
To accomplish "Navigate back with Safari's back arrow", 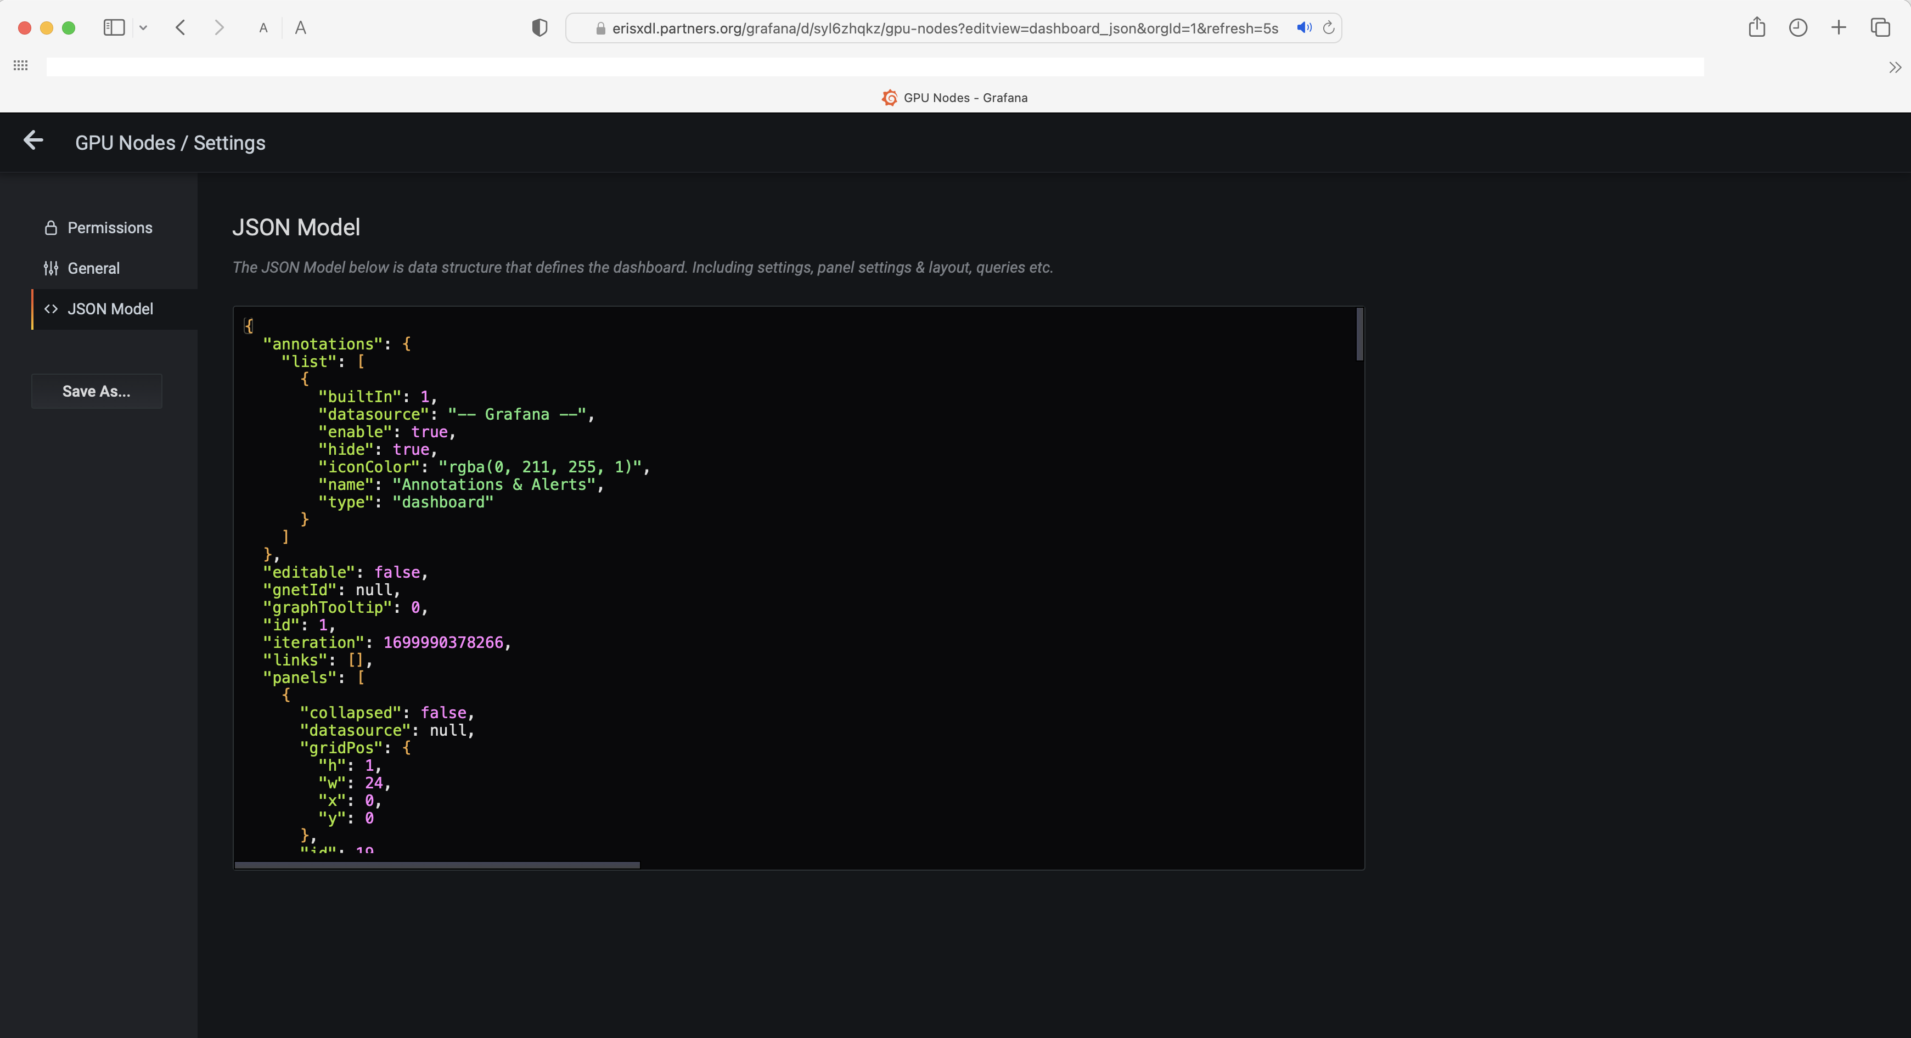I will 180,28.
